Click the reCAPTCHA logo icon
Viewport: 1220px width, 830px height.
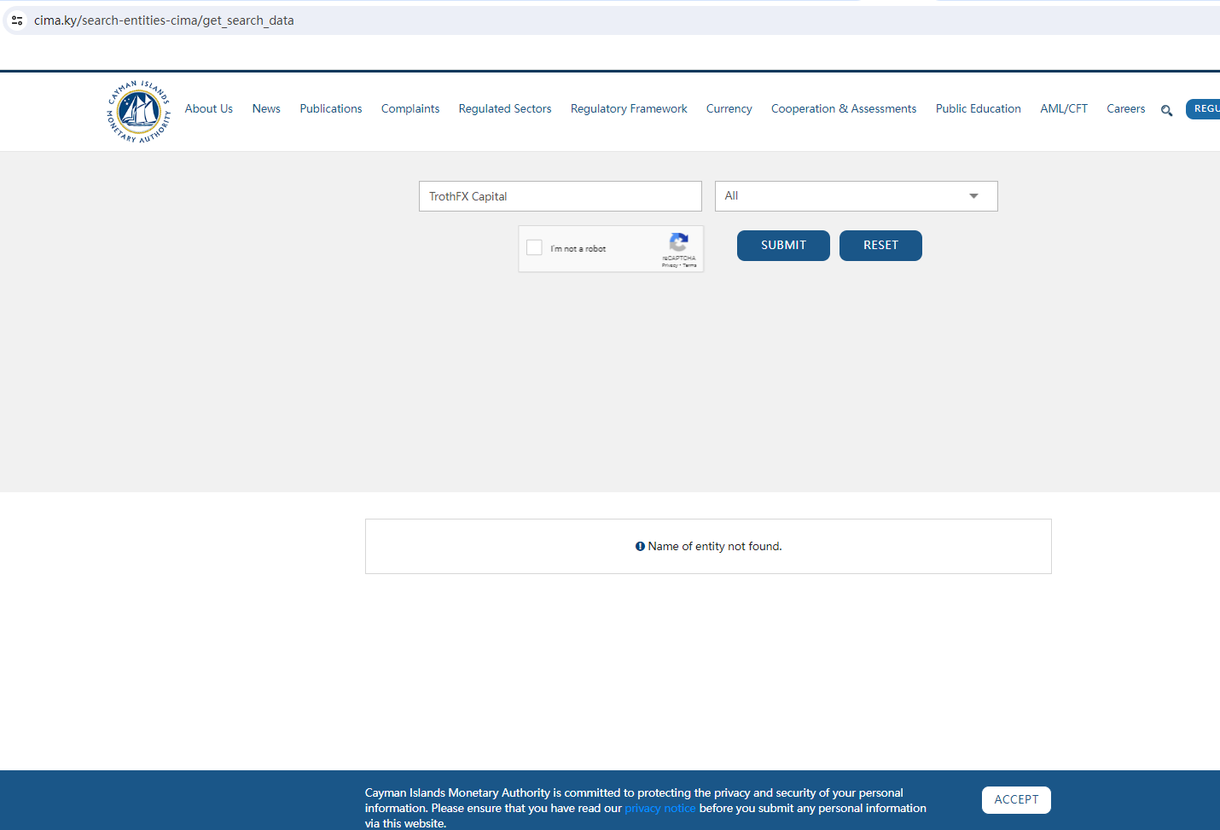(679, 241)
